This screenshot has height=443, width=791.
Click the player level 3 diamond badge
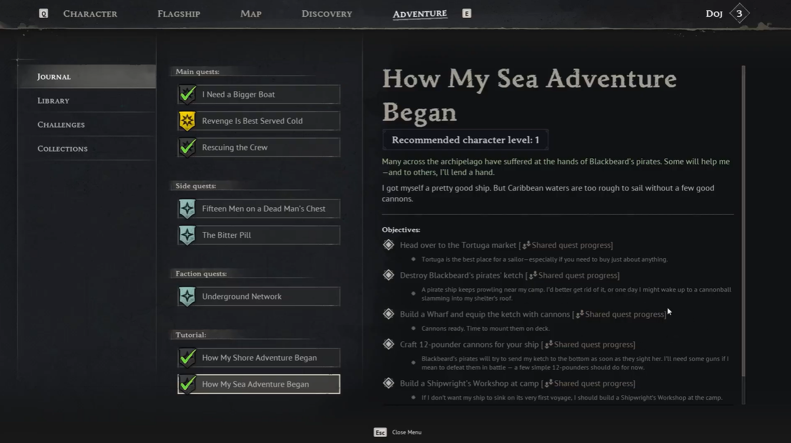pyautogui.click(x=739, y=14)
